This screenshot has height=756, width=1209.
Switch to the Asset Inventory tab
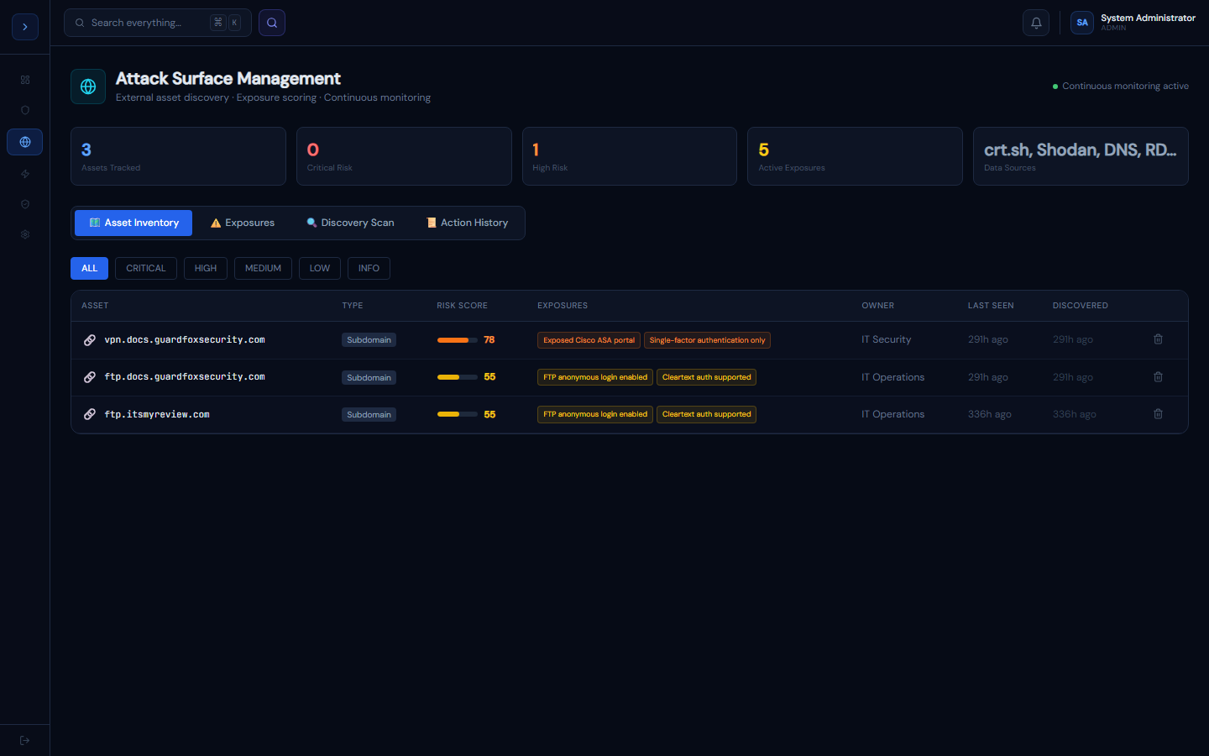[133, 223]
